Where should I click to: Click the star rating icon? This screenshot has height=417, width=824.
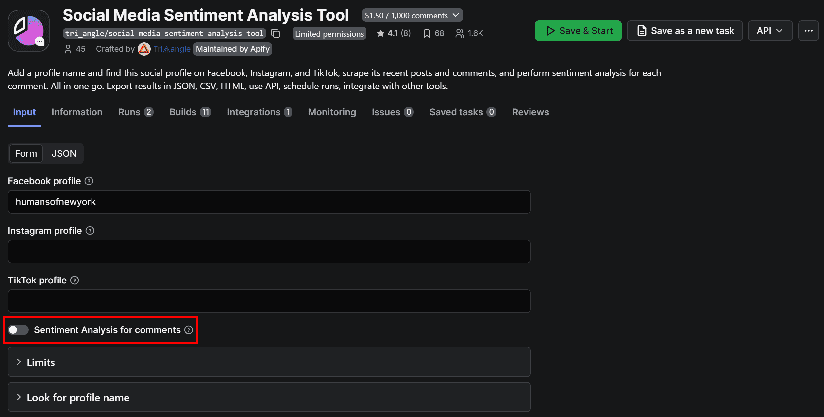point(380,33)
